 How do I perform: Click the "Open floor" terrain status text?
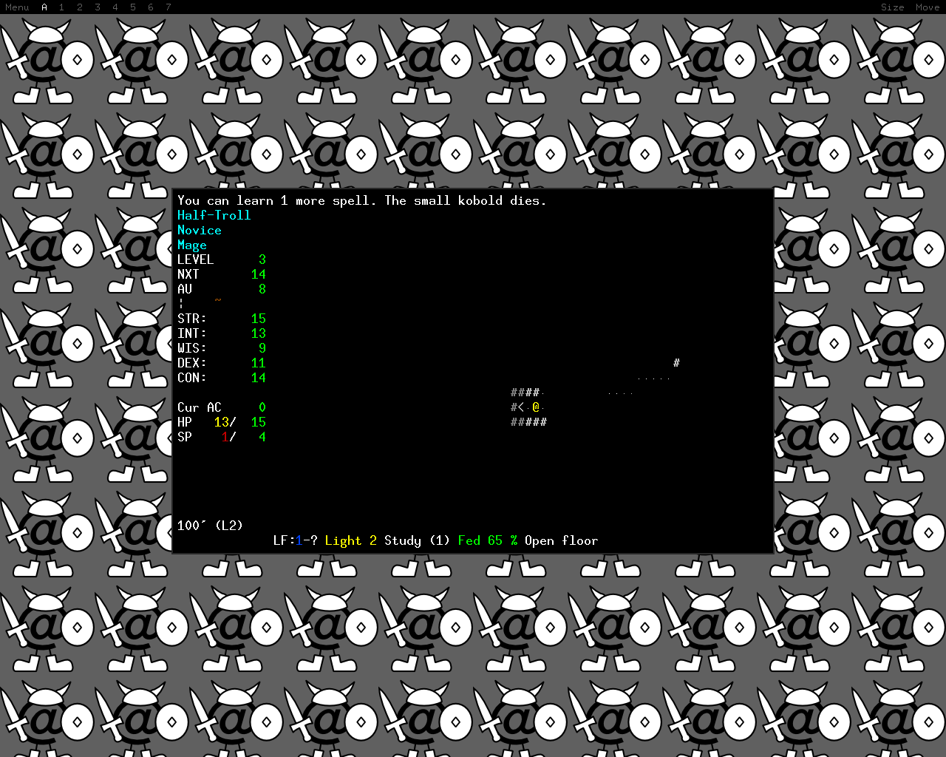[562, 540]
